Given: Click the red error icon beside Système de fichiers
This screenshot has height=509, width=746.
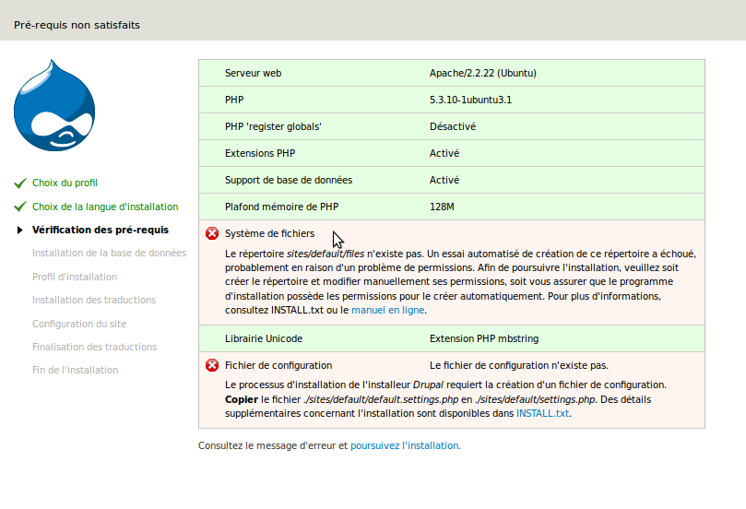Looking at the screenshot, I should (212, 234).
